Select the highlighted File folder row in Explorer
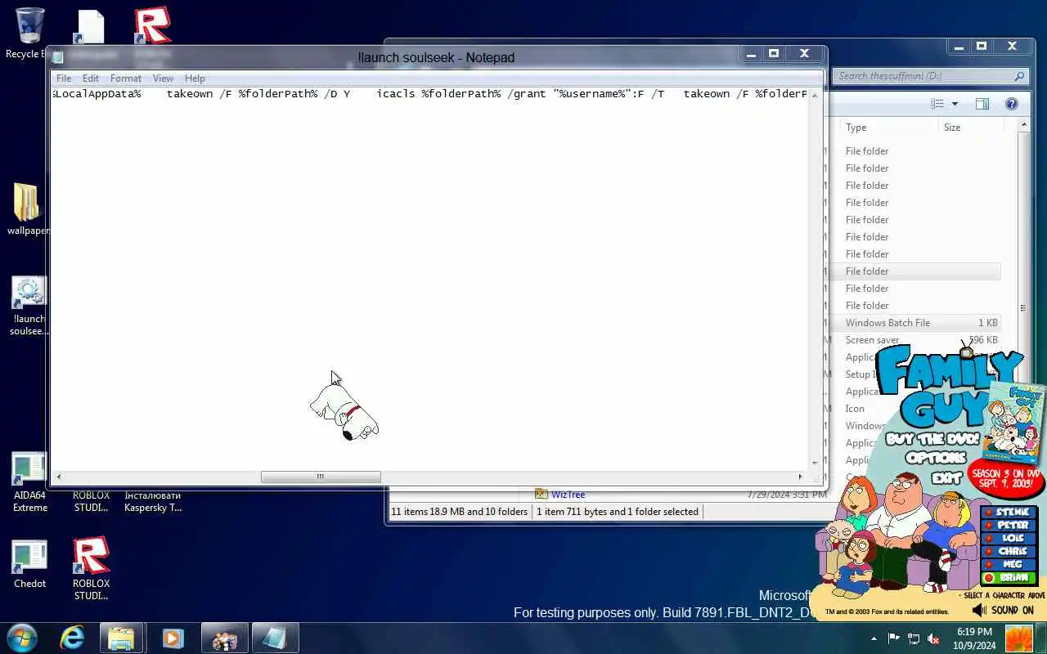 914,271
